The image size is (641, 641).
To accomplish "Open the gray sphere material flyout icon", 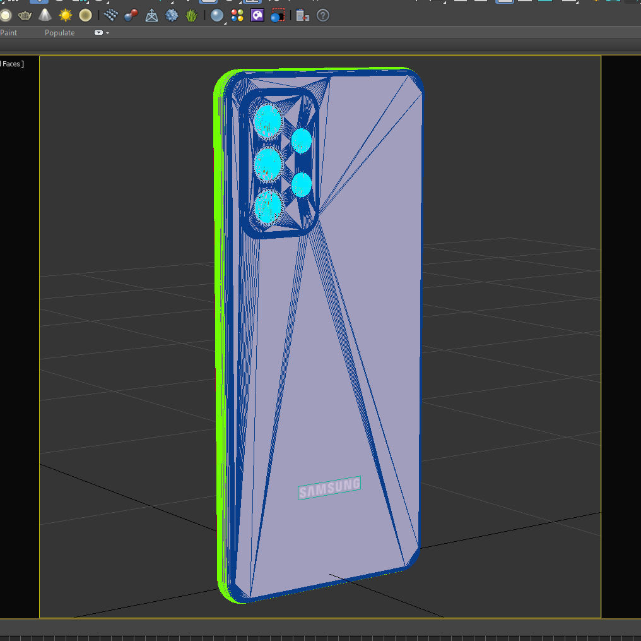I will click(217, 16).
